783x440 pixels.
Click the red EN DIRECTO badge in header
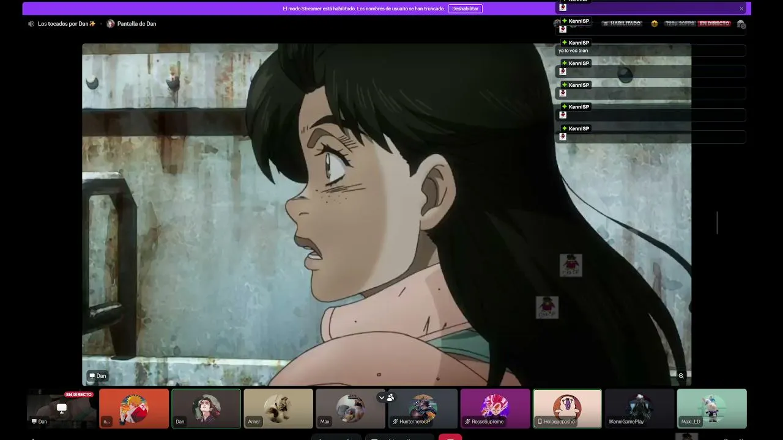tap(714, 24)
